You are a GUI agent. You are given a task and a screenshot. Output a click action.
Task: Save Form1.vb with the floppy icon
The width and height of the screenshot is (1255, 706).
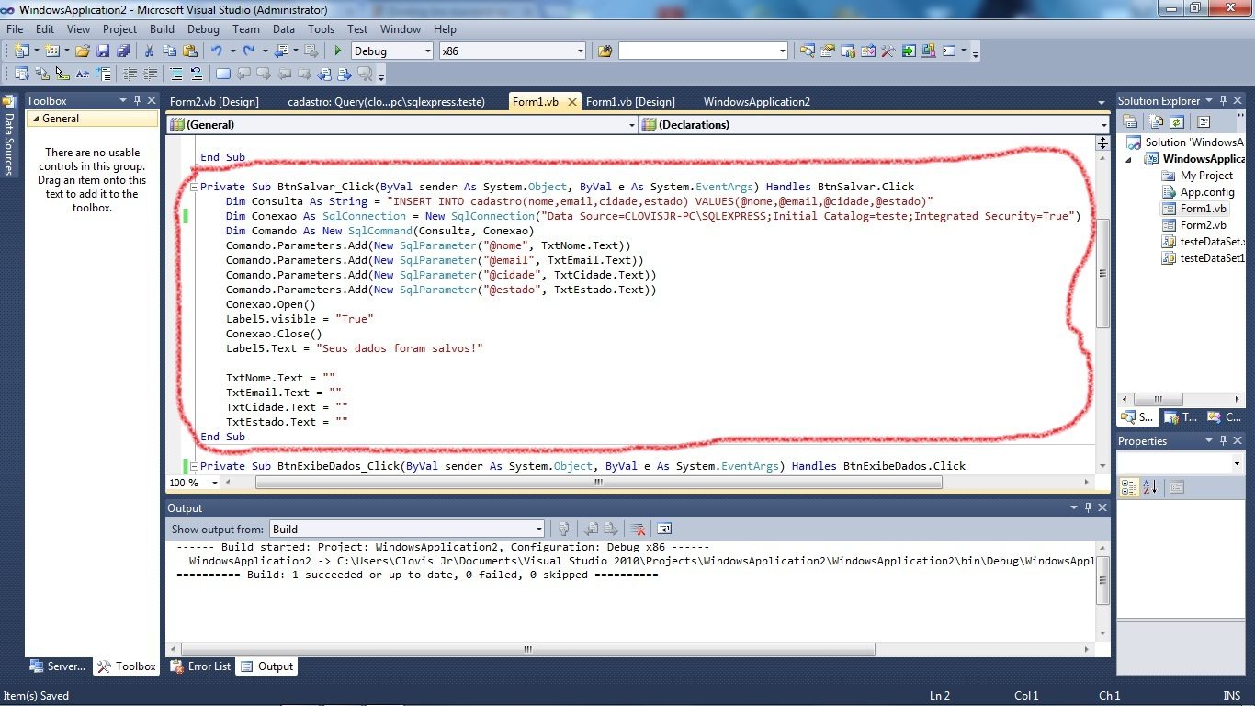103,51
